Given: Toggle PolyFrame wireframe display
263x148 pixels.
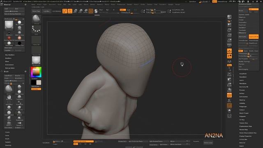Looking at the screenshot, I should point(229,95).
